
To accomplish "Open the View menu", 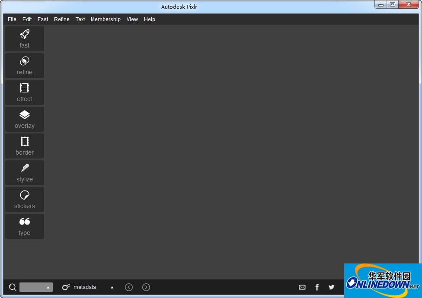I will 132,19.
